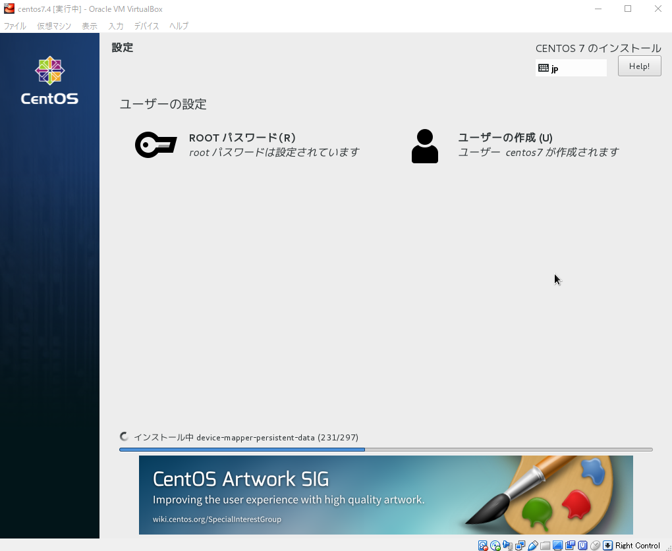Click the Help! button

click(639, 66)
